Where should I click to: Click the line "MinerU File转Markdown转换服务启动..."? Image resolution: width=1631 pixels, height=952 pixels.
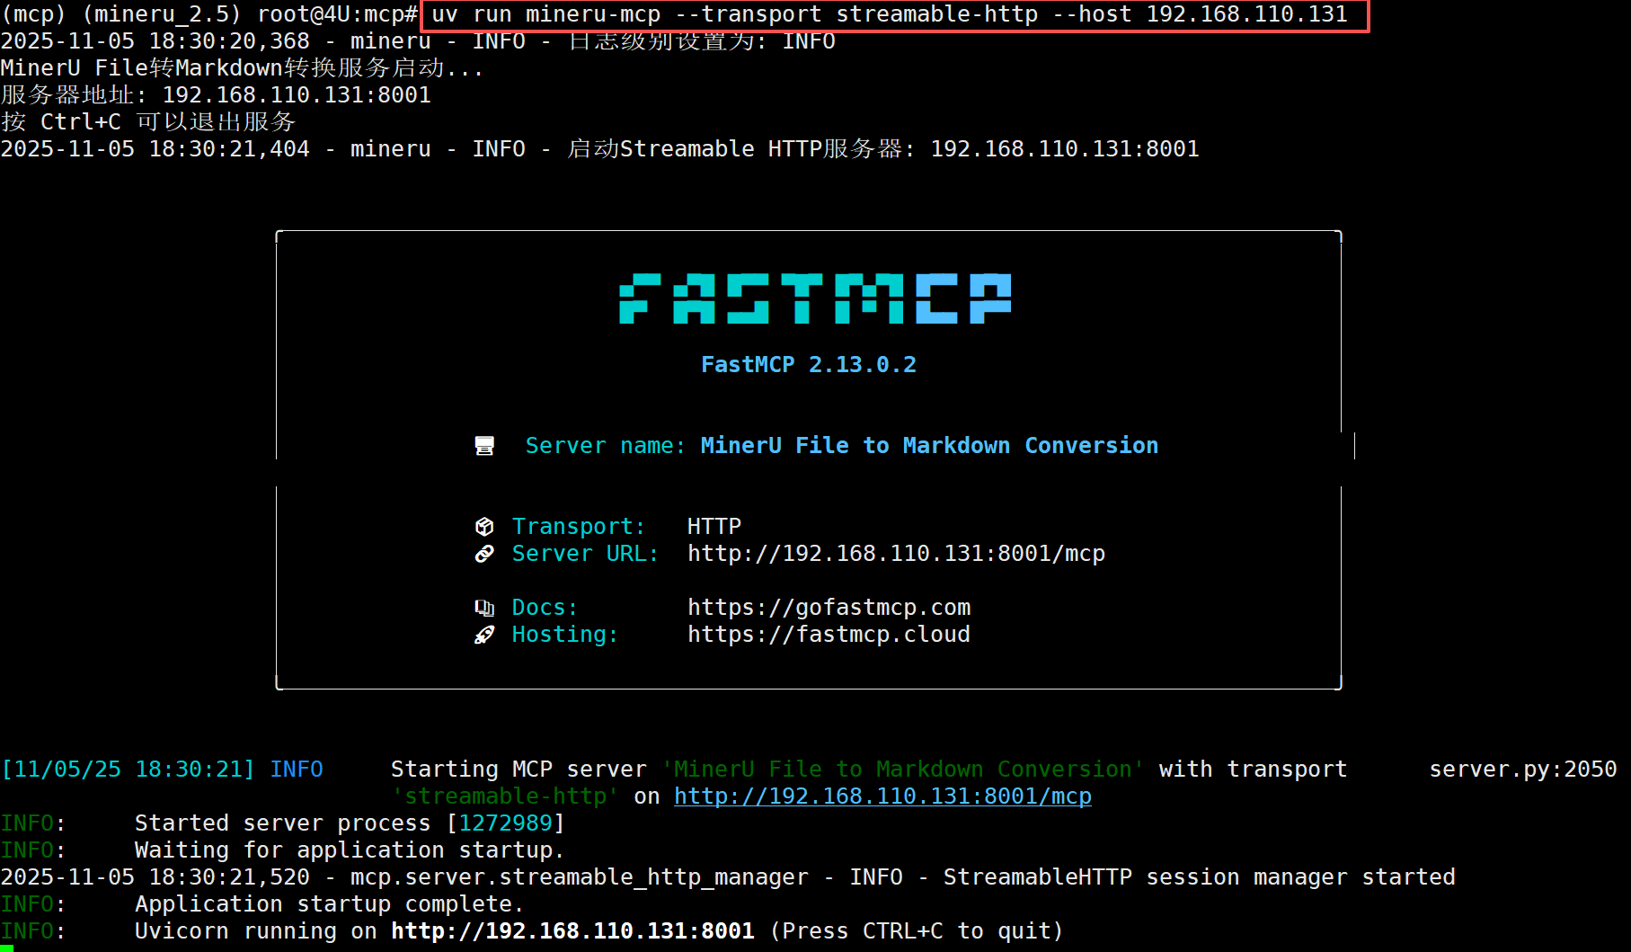[x=242, y=68]
